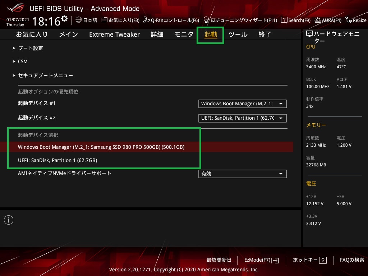Click the 起動デバイス #1 label

37,103
